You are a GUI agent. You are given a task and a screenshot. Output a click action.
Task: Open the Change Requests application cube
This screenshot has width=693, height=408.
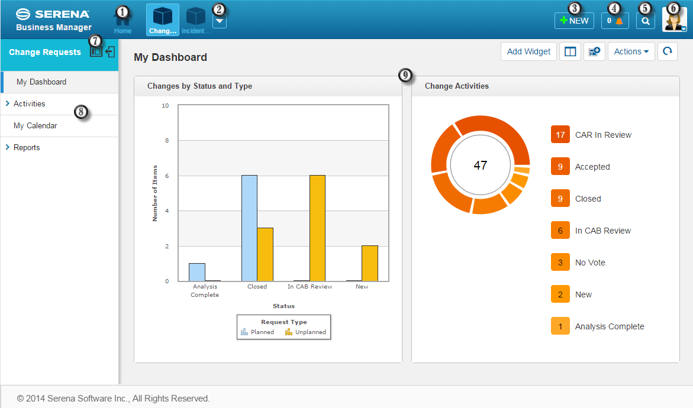163,20
